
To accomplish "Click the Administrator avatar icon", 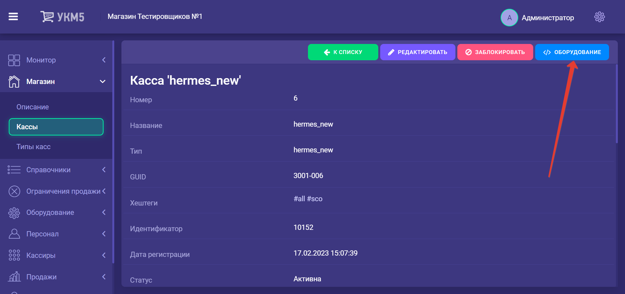I will pos(509,18).
